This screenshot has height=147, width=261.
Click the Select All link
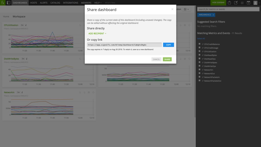(x=201, y=39)
